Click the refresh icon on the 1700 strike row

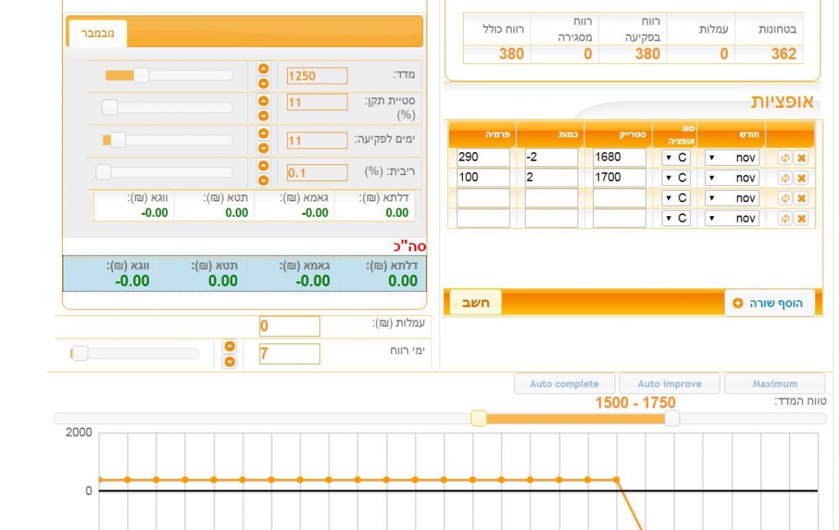[x=786, y=178]
